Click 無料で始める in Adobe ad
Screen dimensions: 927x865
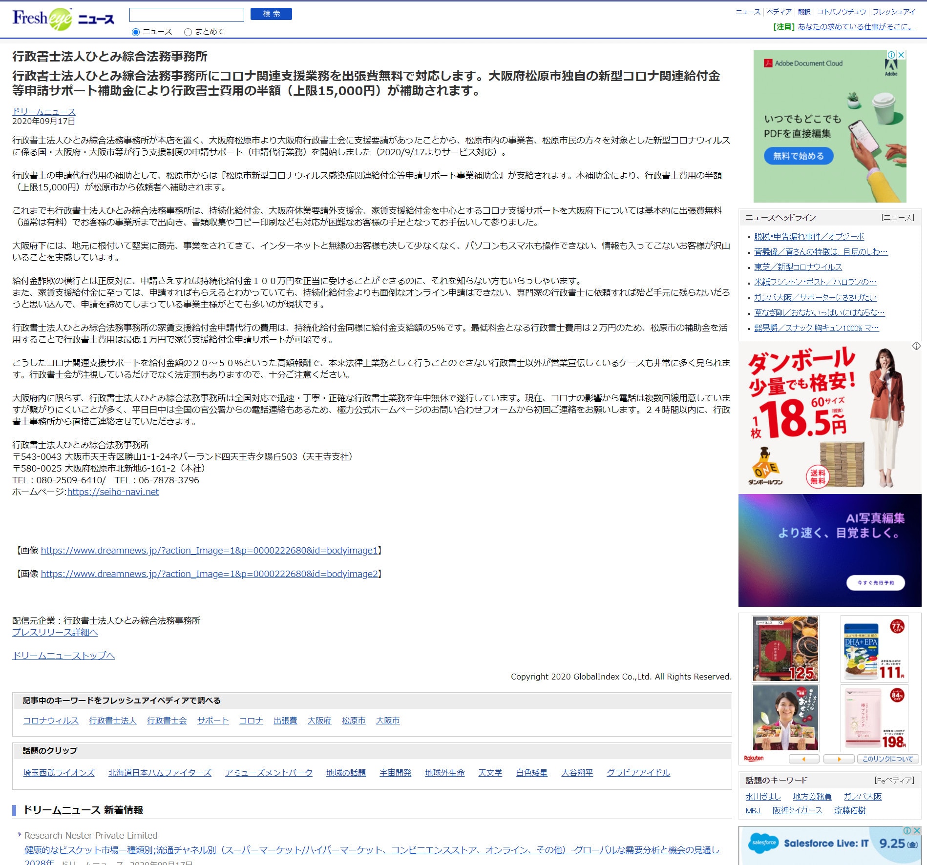[799, 156]
